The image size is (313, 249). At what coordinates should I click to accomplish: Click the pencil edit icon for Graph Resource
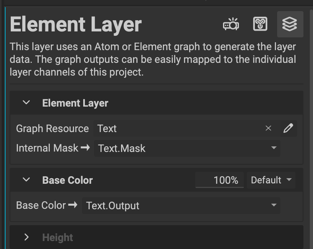pyautogui.click(x=288, y=128)
